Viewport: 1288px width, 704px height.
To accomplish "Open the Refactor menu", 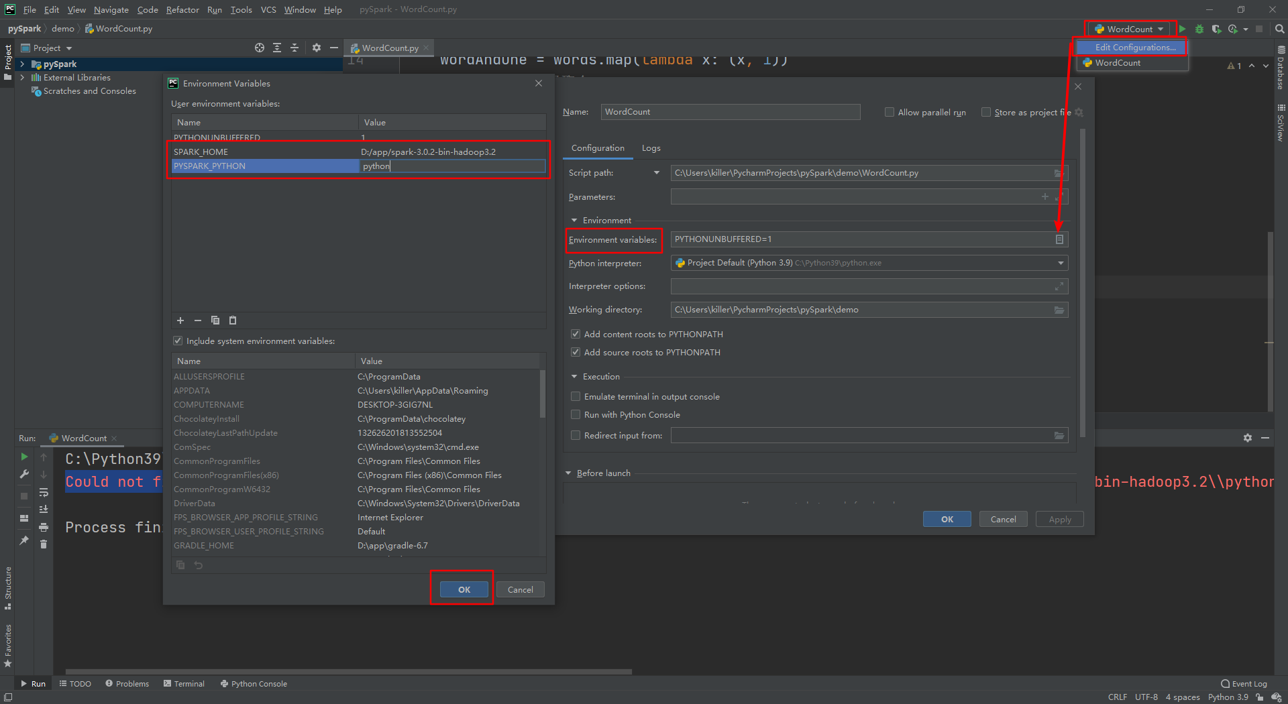I will click(182, 9).
